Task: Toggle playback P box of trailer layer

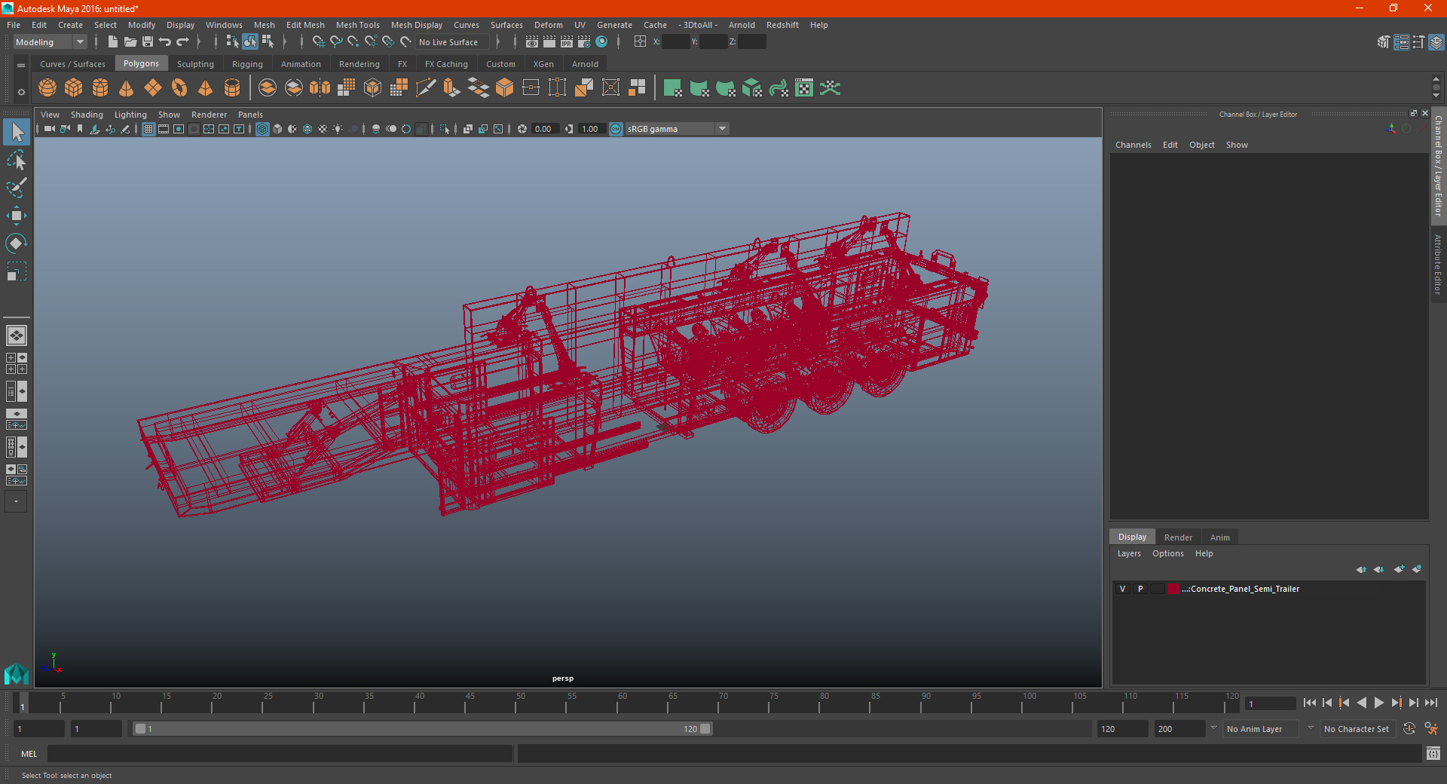Action: tap(1140, 589)
